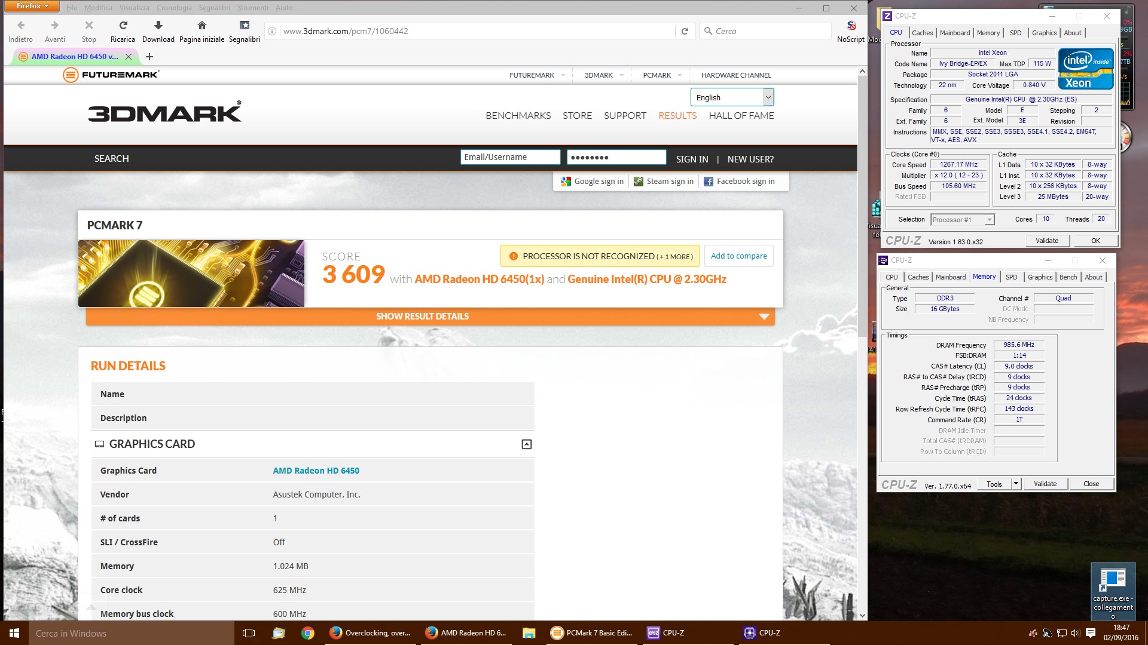Open the Firefox menu button
The width and height of the screenshot is (1148, 645).
coord(31,7)
